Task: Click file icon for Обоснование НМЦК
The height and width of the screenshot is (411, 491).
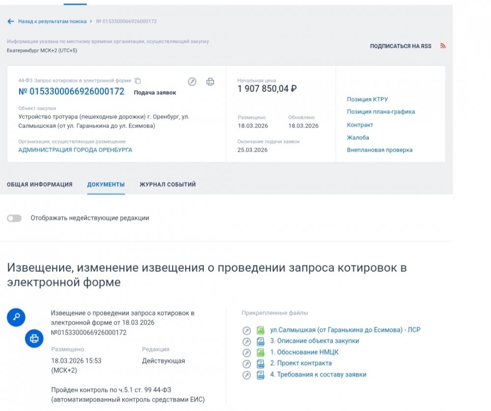Action: [x=261, y=352]
